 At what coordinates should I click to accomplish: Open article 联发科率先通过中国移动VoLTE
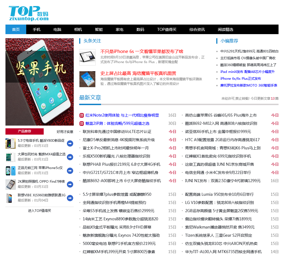tap(117, 132)
